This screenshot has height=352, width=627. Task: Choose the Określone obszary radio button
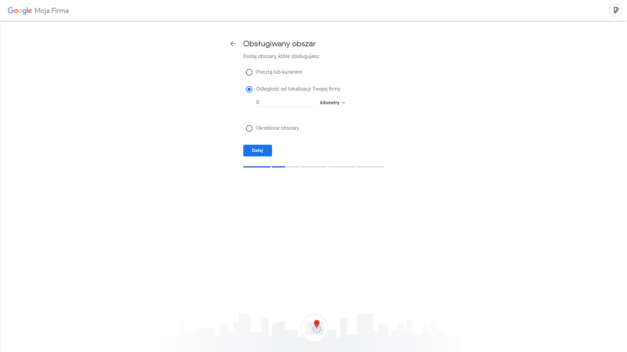[249, 128]
